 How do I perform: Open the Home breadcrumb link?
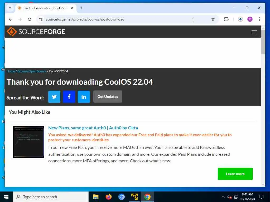coord(11,71)
